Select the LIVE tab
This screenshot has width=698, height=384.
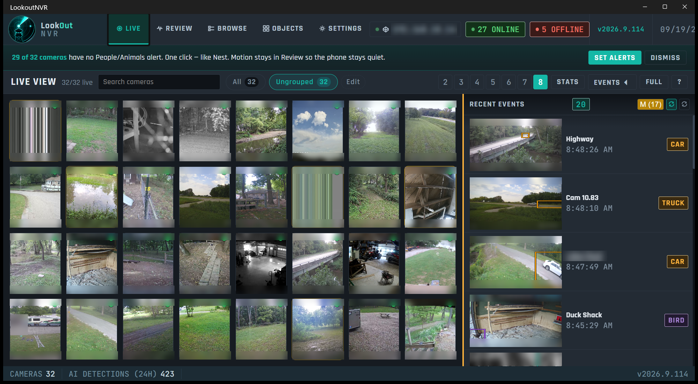click(x=129, y=29)
